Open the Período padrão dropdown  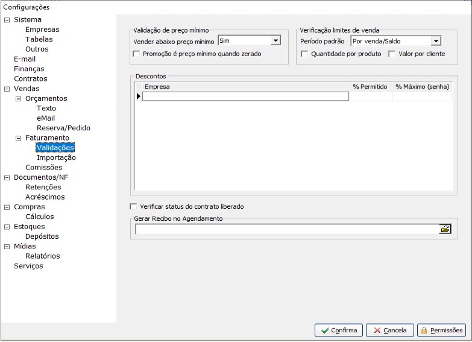tap(436, 41)
